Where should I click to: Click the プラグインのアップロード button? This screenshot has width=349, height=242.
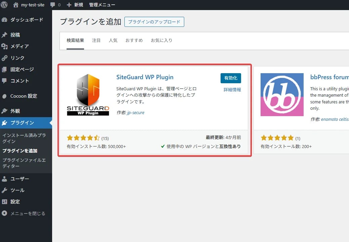tap(154, 21)
